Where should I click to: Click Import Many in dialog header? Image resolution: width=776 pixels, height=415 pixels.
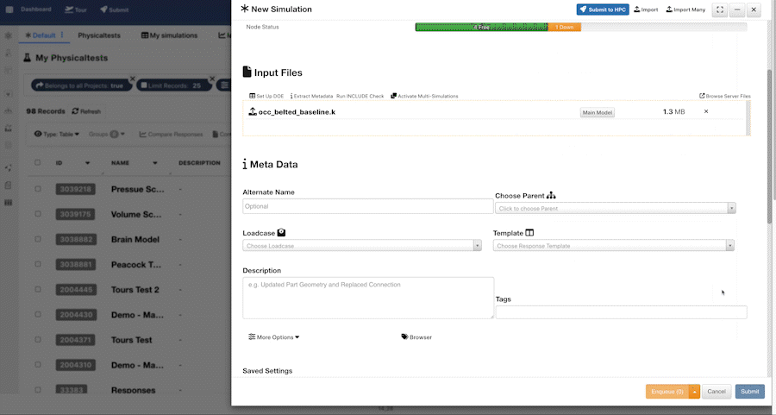pos(685,9)
